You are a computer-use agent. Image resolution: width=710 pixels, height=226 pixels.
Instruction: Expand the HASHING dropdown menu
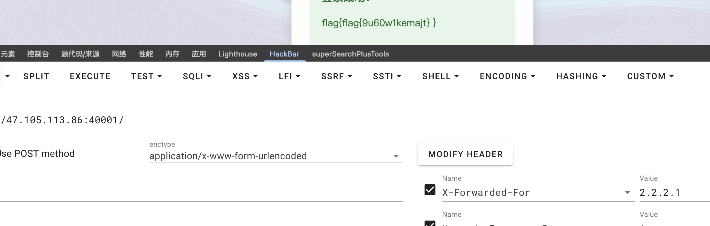click(581, 76)
